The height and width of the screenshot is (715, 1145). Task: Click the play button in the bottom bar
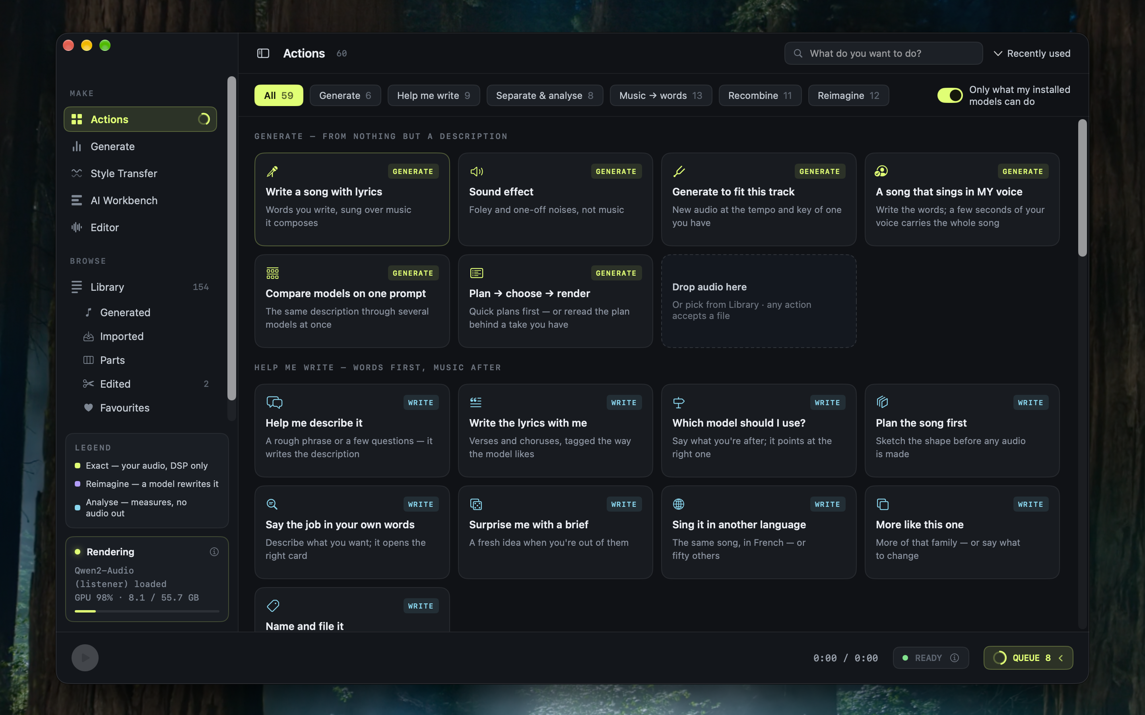85,658
